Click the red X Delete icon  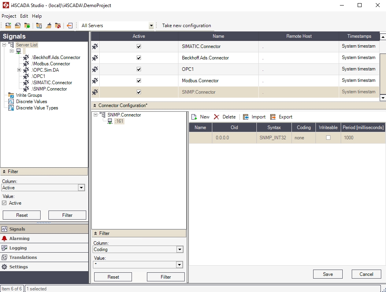[217, 117]
